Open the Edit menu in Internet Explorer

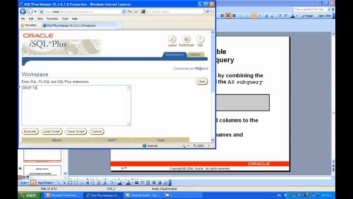[31, 19]
